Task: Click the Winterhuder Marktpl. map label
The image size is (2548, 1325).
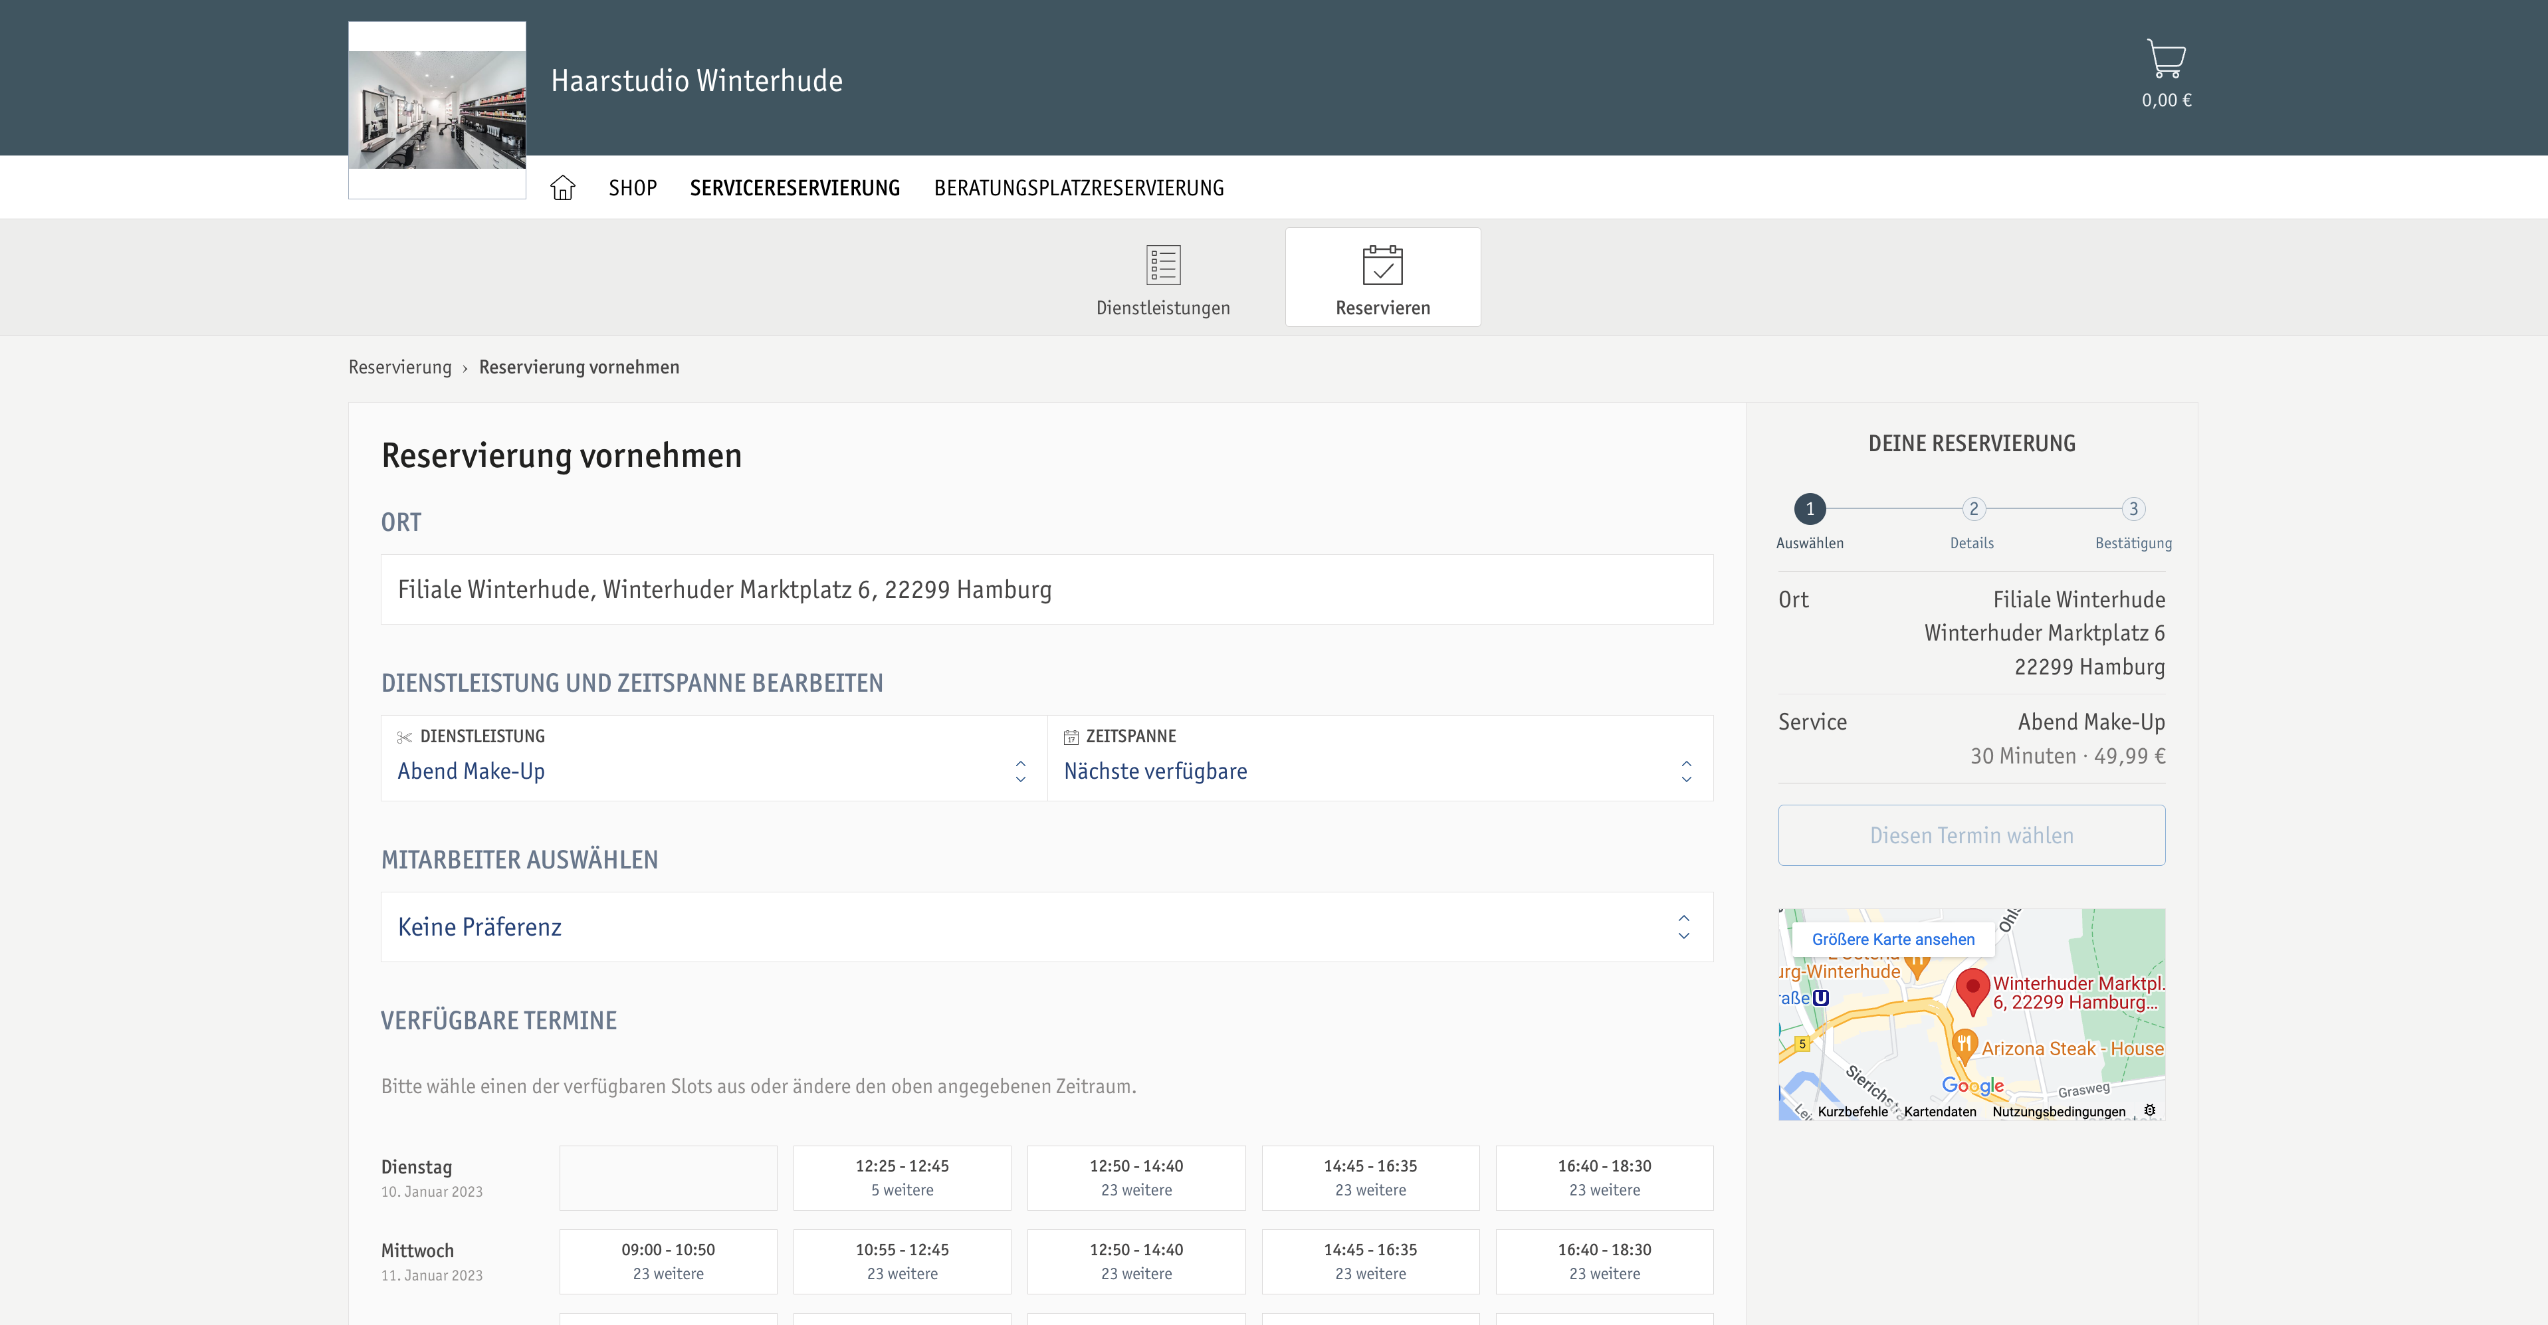Action: coord(2078,993)
